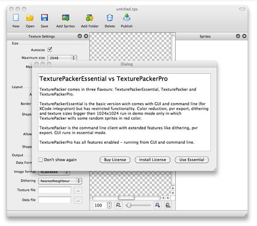The width and height of the screenshot is (257, 226).
Task: Click the Install License button
Action: [x=153, y=160]
